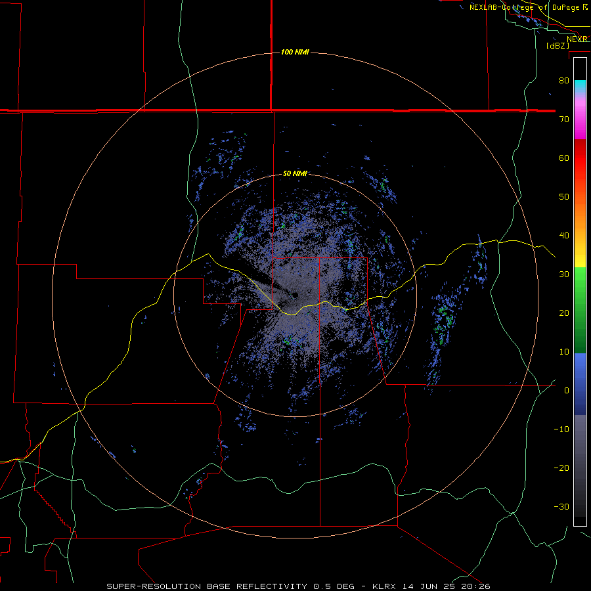The width and height of the screenshot is (591, 591).
Task: Click the -30 dBZ scale value
Action: pyautogui.click(x=561, y=506)
